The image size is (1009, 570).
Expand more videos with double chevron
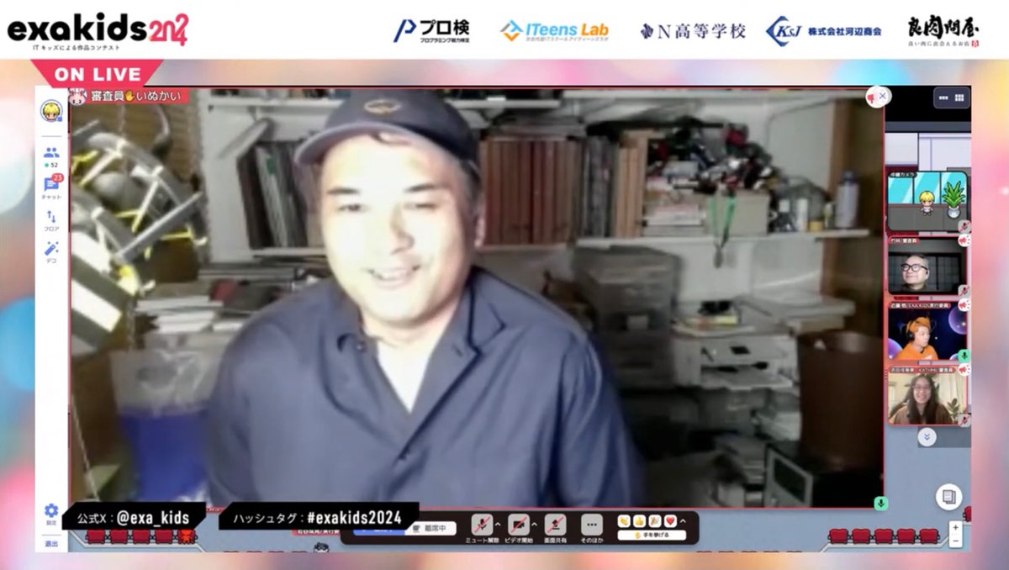pyautogui.click(x=927, y=437)
